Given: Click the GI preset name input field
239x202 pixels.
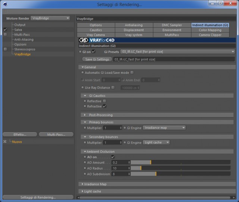Looking at the screenshot, I should point(174,59).
